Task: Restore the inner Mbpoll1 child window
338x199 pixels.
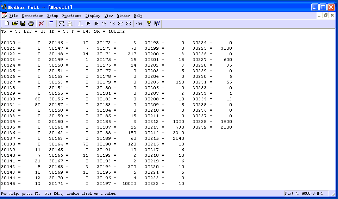Action: pos(326,15)
